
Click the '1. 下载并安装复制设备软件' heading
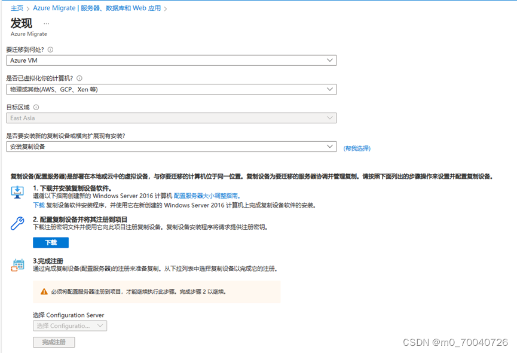point(72,188)
